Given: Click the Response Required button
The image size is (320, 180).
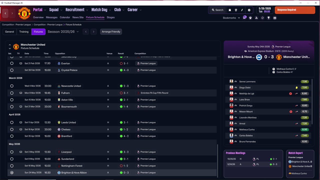Looking at the screenshot, I should [295, 10].
